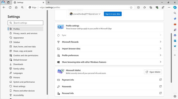
Task: Open the sidebar Drop paper-plane icon
Action: pos(175,46)
